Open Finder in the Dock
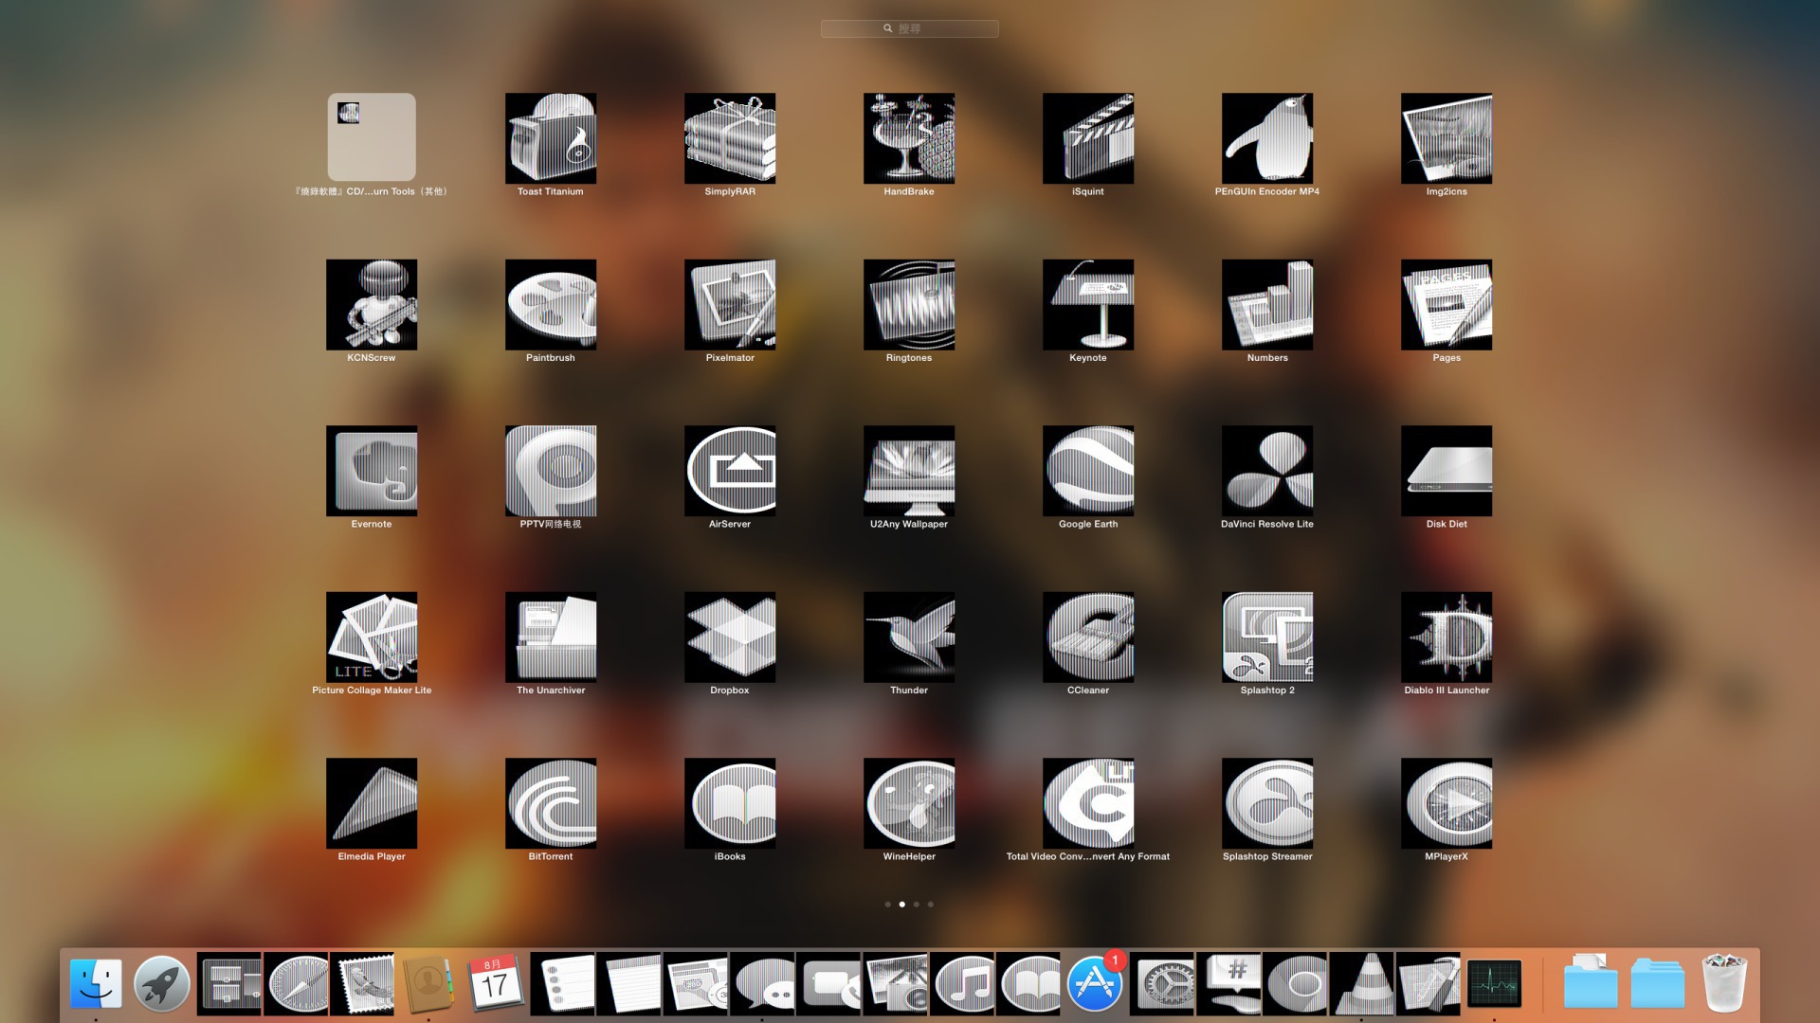The image size is (1820, 1023). [96, 983]
